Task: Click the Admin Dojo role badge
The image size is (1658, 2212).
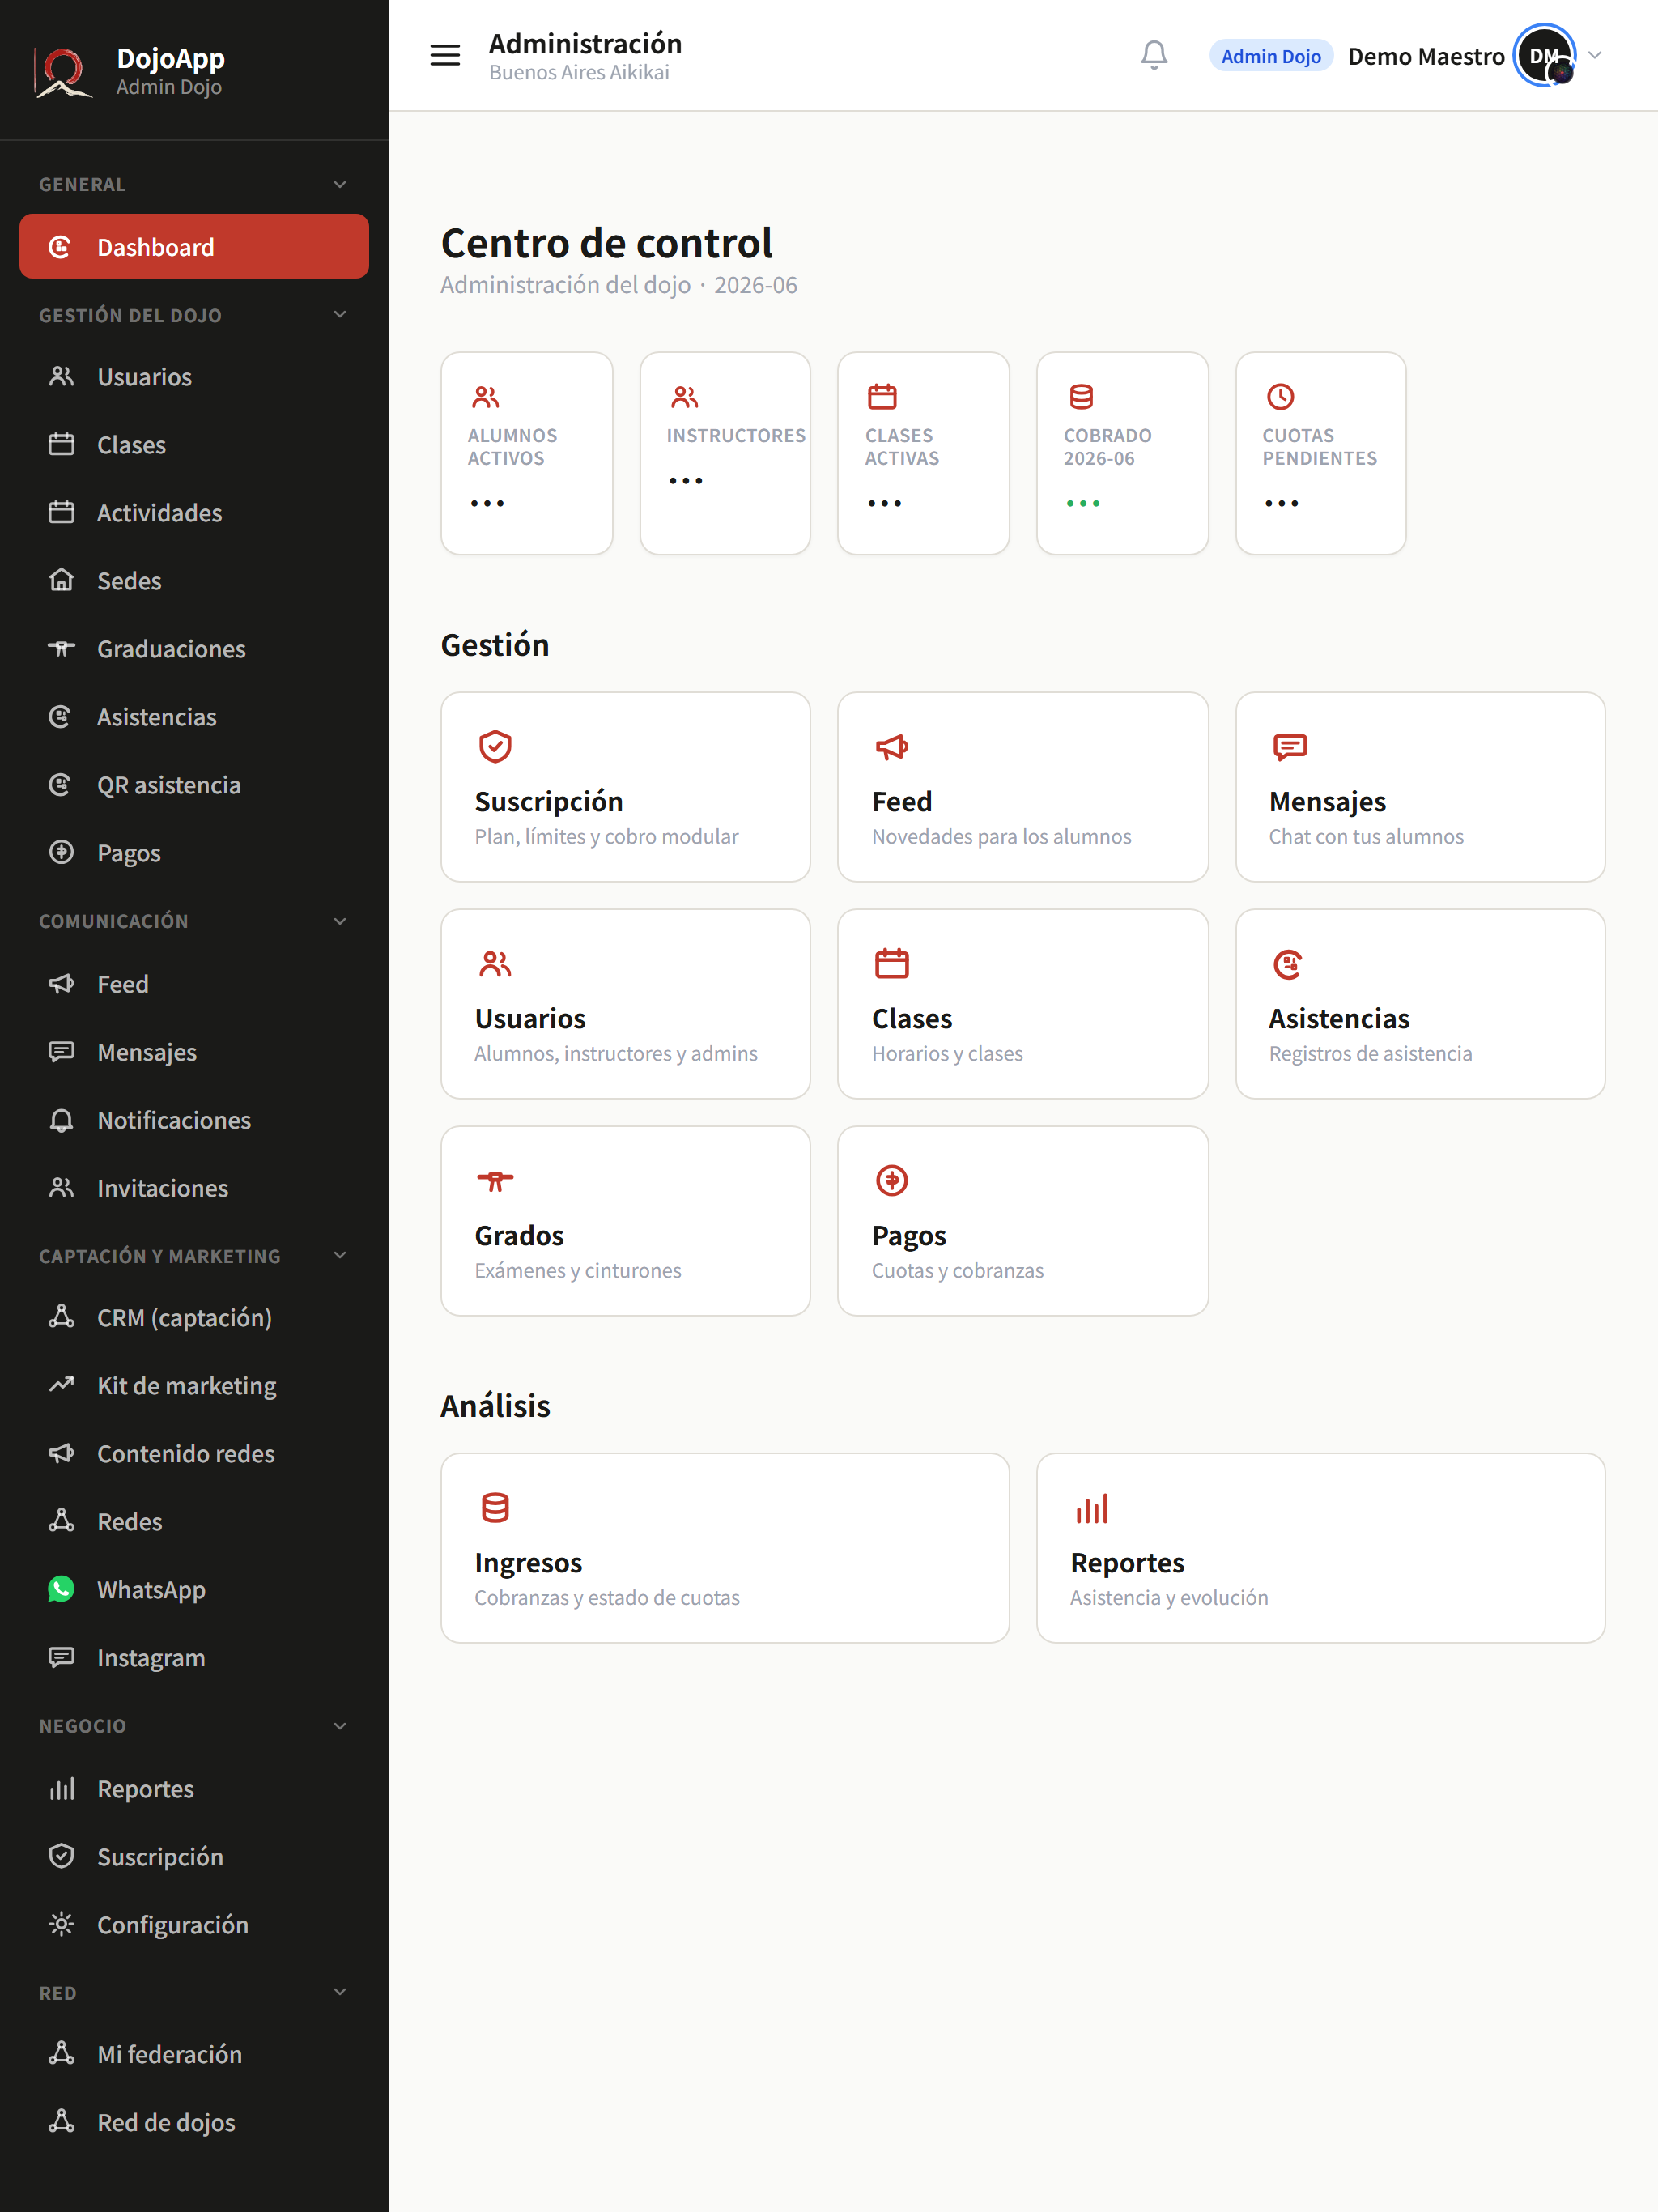Action: click(x=1270, y=56)
